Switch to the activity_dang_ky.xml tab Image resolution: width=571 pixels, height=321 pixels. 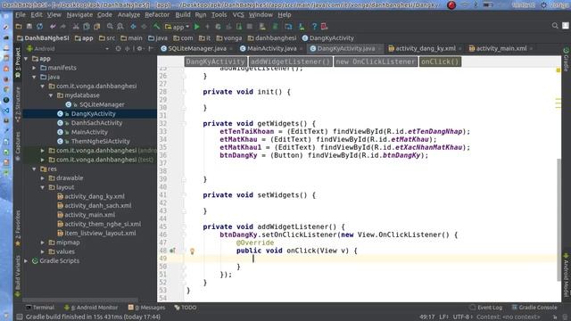(425, 48)
